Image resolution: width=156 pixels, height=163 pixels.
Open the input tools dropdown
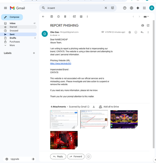click(146, 17)
